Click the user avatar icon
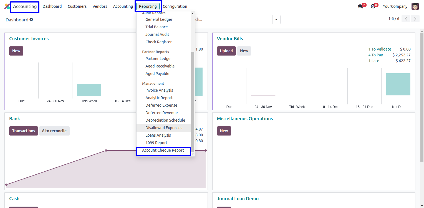This screenshot has height=208, width=424. [415, 6]
